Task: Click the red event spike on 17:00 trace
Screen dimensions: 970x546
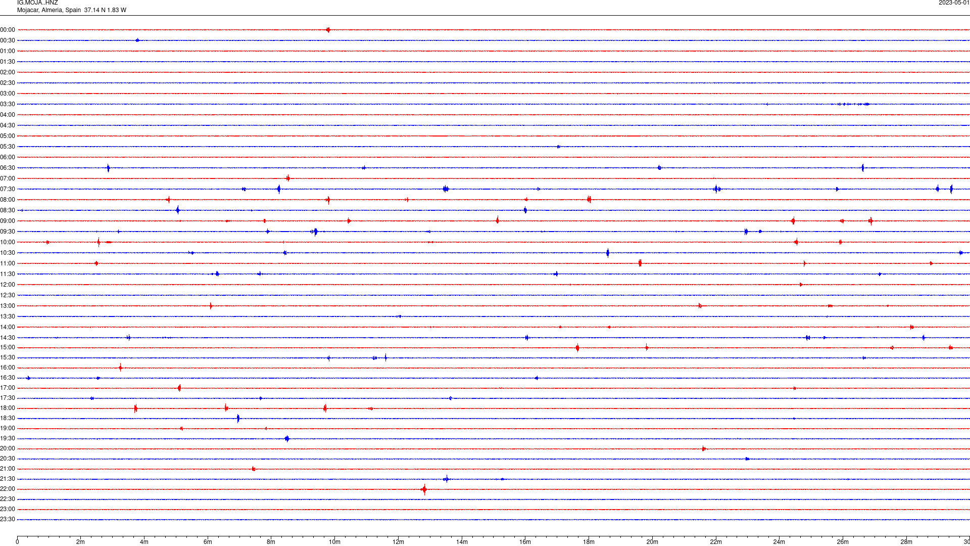Action: (x=179, y=388)
